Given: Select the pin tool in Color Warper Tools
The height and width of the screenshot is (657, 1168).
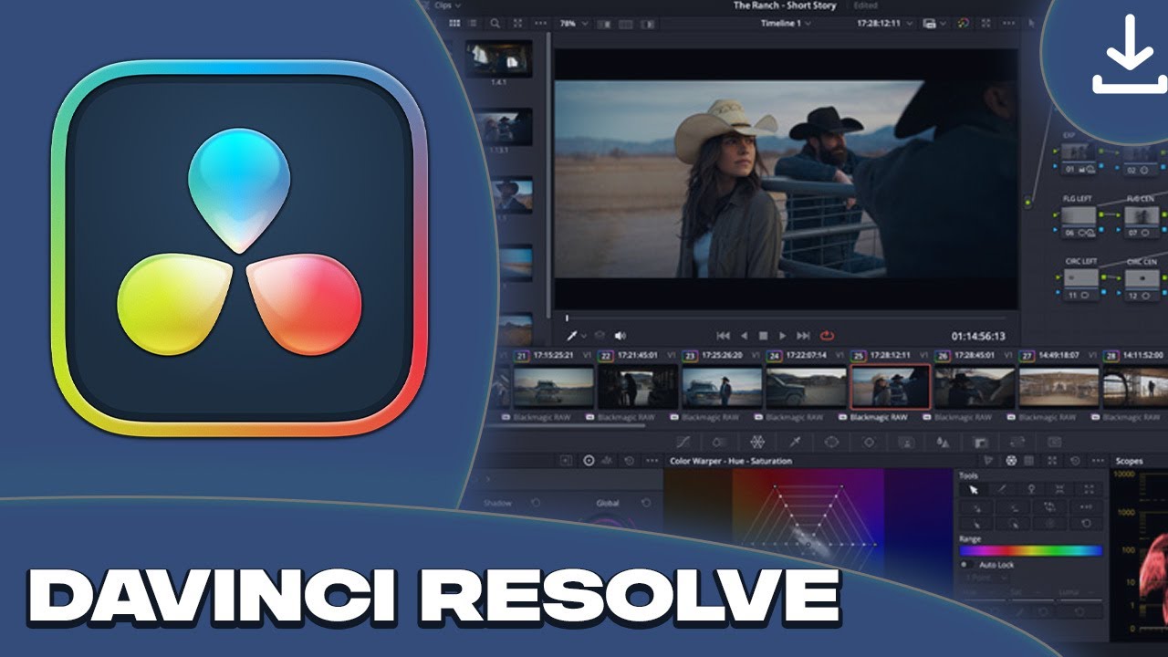Looking at the screenshot, I should (x=1031, y=490).
